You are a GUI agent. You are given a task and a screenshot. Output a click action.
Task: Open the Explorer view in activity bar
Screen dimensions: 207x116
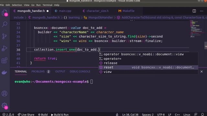[x=5, y=13]
